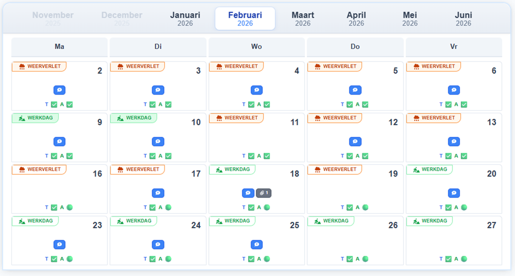Click the WEERVERLET badge on February 4
515x276 pixels.
coord(236,67)
